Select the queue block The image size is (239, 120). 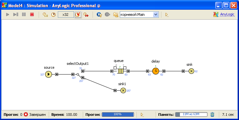tap(120, 71)
